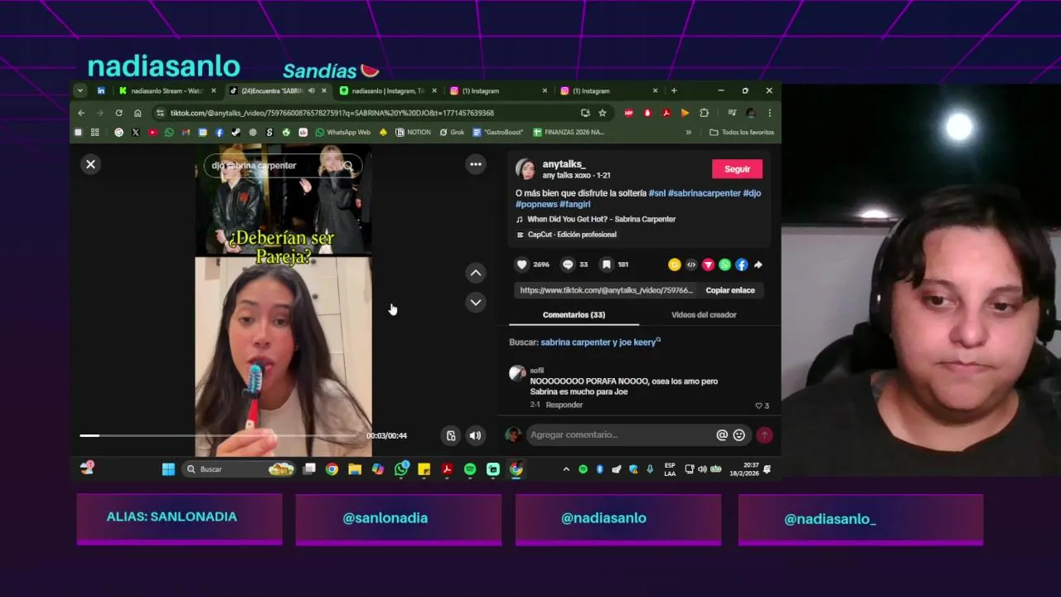Open the #fangirl hashtag link
The height and width of the screenshot is (597, 1061).
574,204
